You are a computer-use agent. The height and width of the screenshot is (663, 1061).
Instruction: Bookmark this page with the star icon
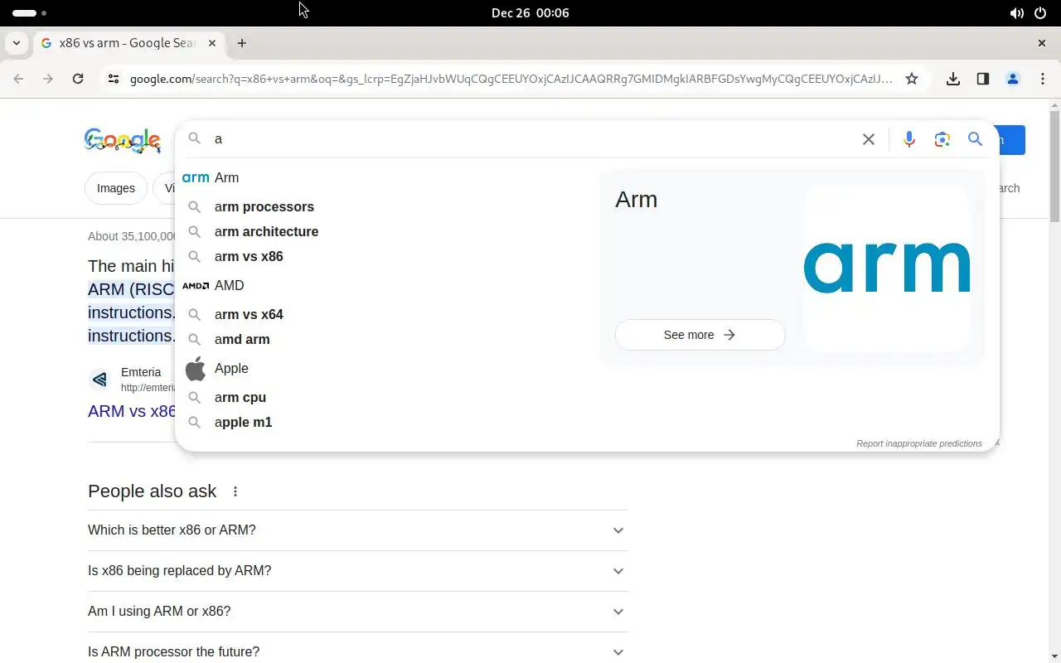point(912,79)
